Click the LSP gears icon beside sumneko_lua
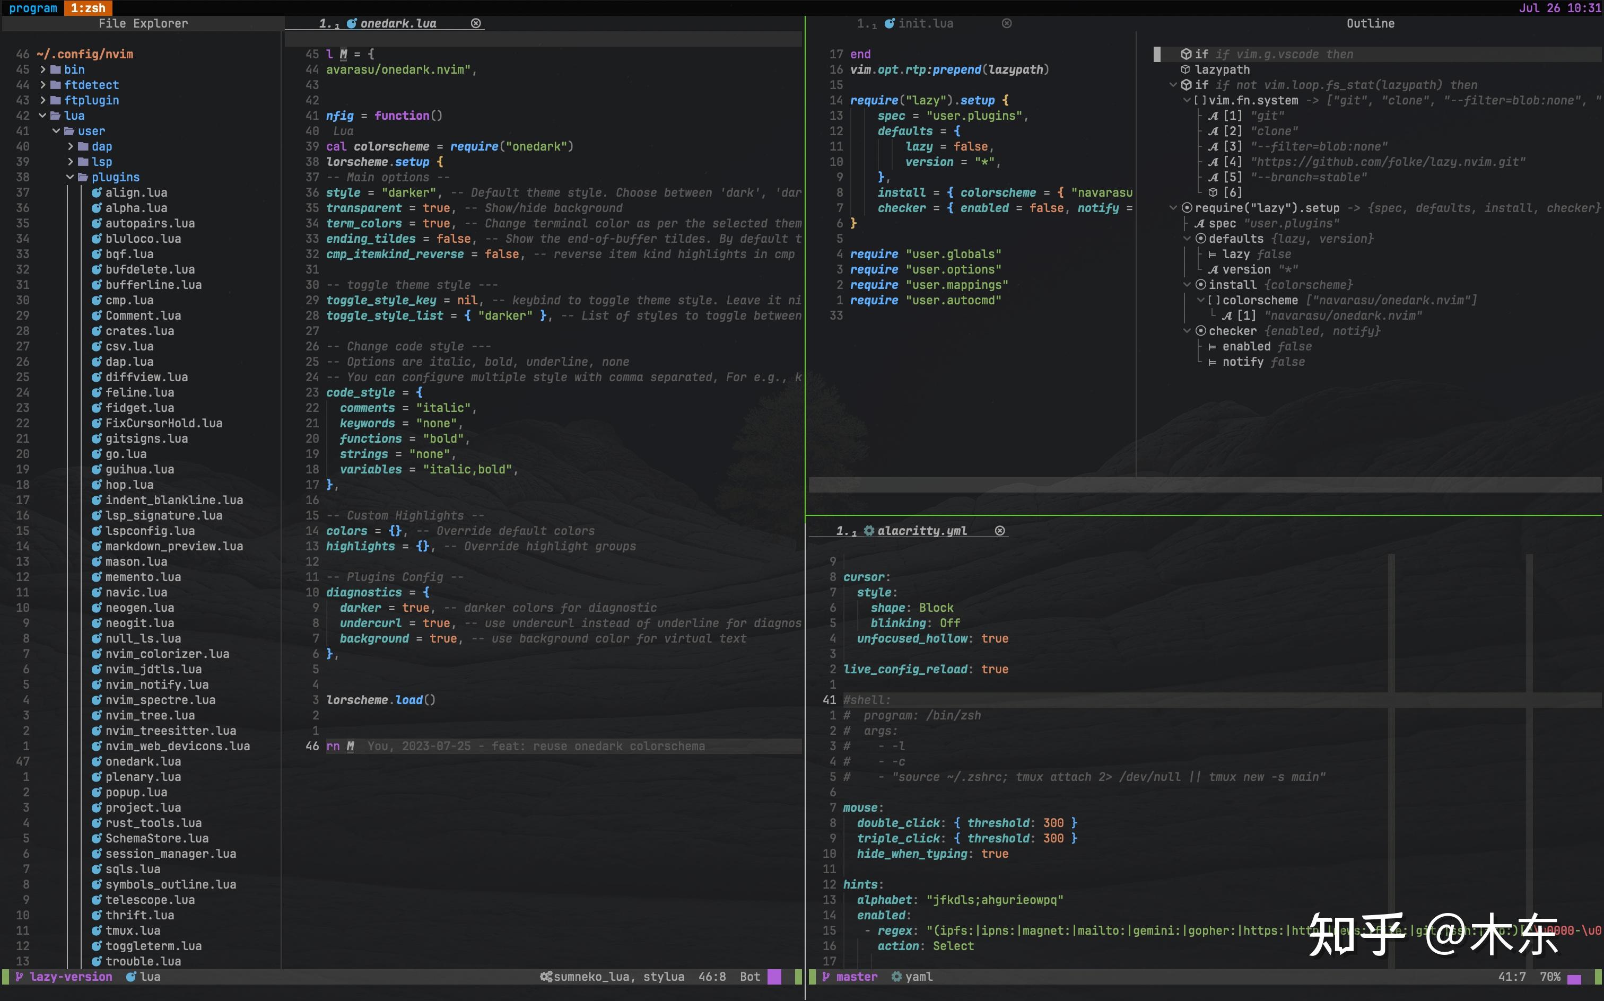 tap(545, 977)
